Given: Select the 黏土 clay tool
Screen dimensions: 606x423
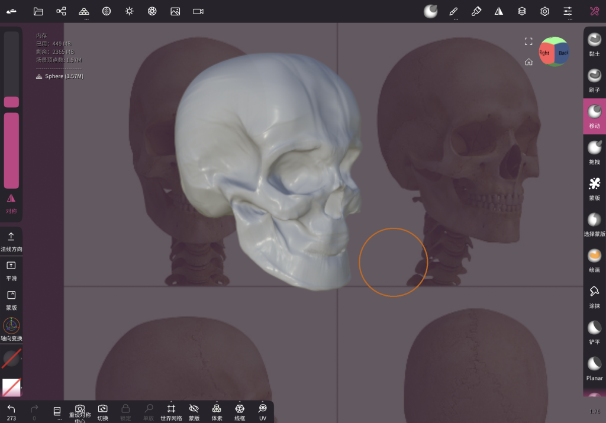Looking at the screenshot, I should [594, 44].
